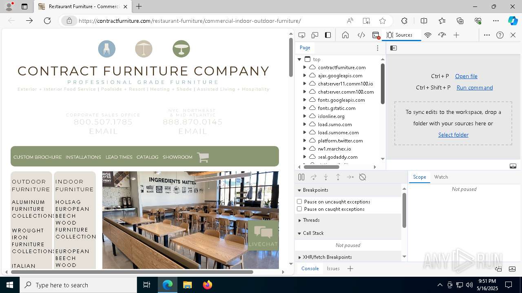
Task: Select the Scope tab
Action: pos(419,177)
